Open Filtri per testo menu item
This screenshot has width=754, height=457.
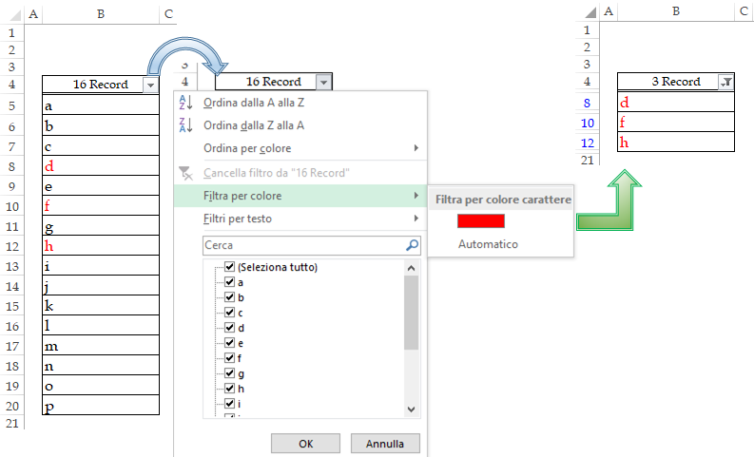coord(300,219)
